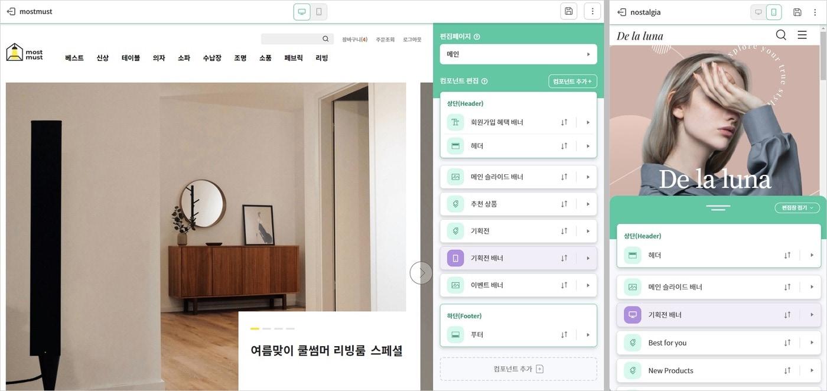This screenshot has width=827, height=391.
Task: Collapse editor with 편집창 접기 button
Action: (x=797, y=208)
